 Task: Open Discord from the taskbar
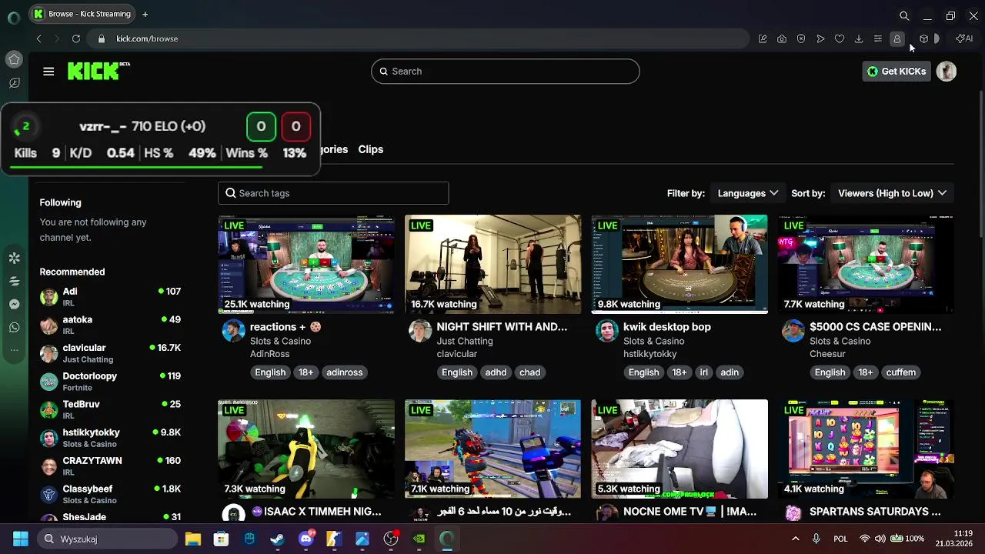pos(306,538)
